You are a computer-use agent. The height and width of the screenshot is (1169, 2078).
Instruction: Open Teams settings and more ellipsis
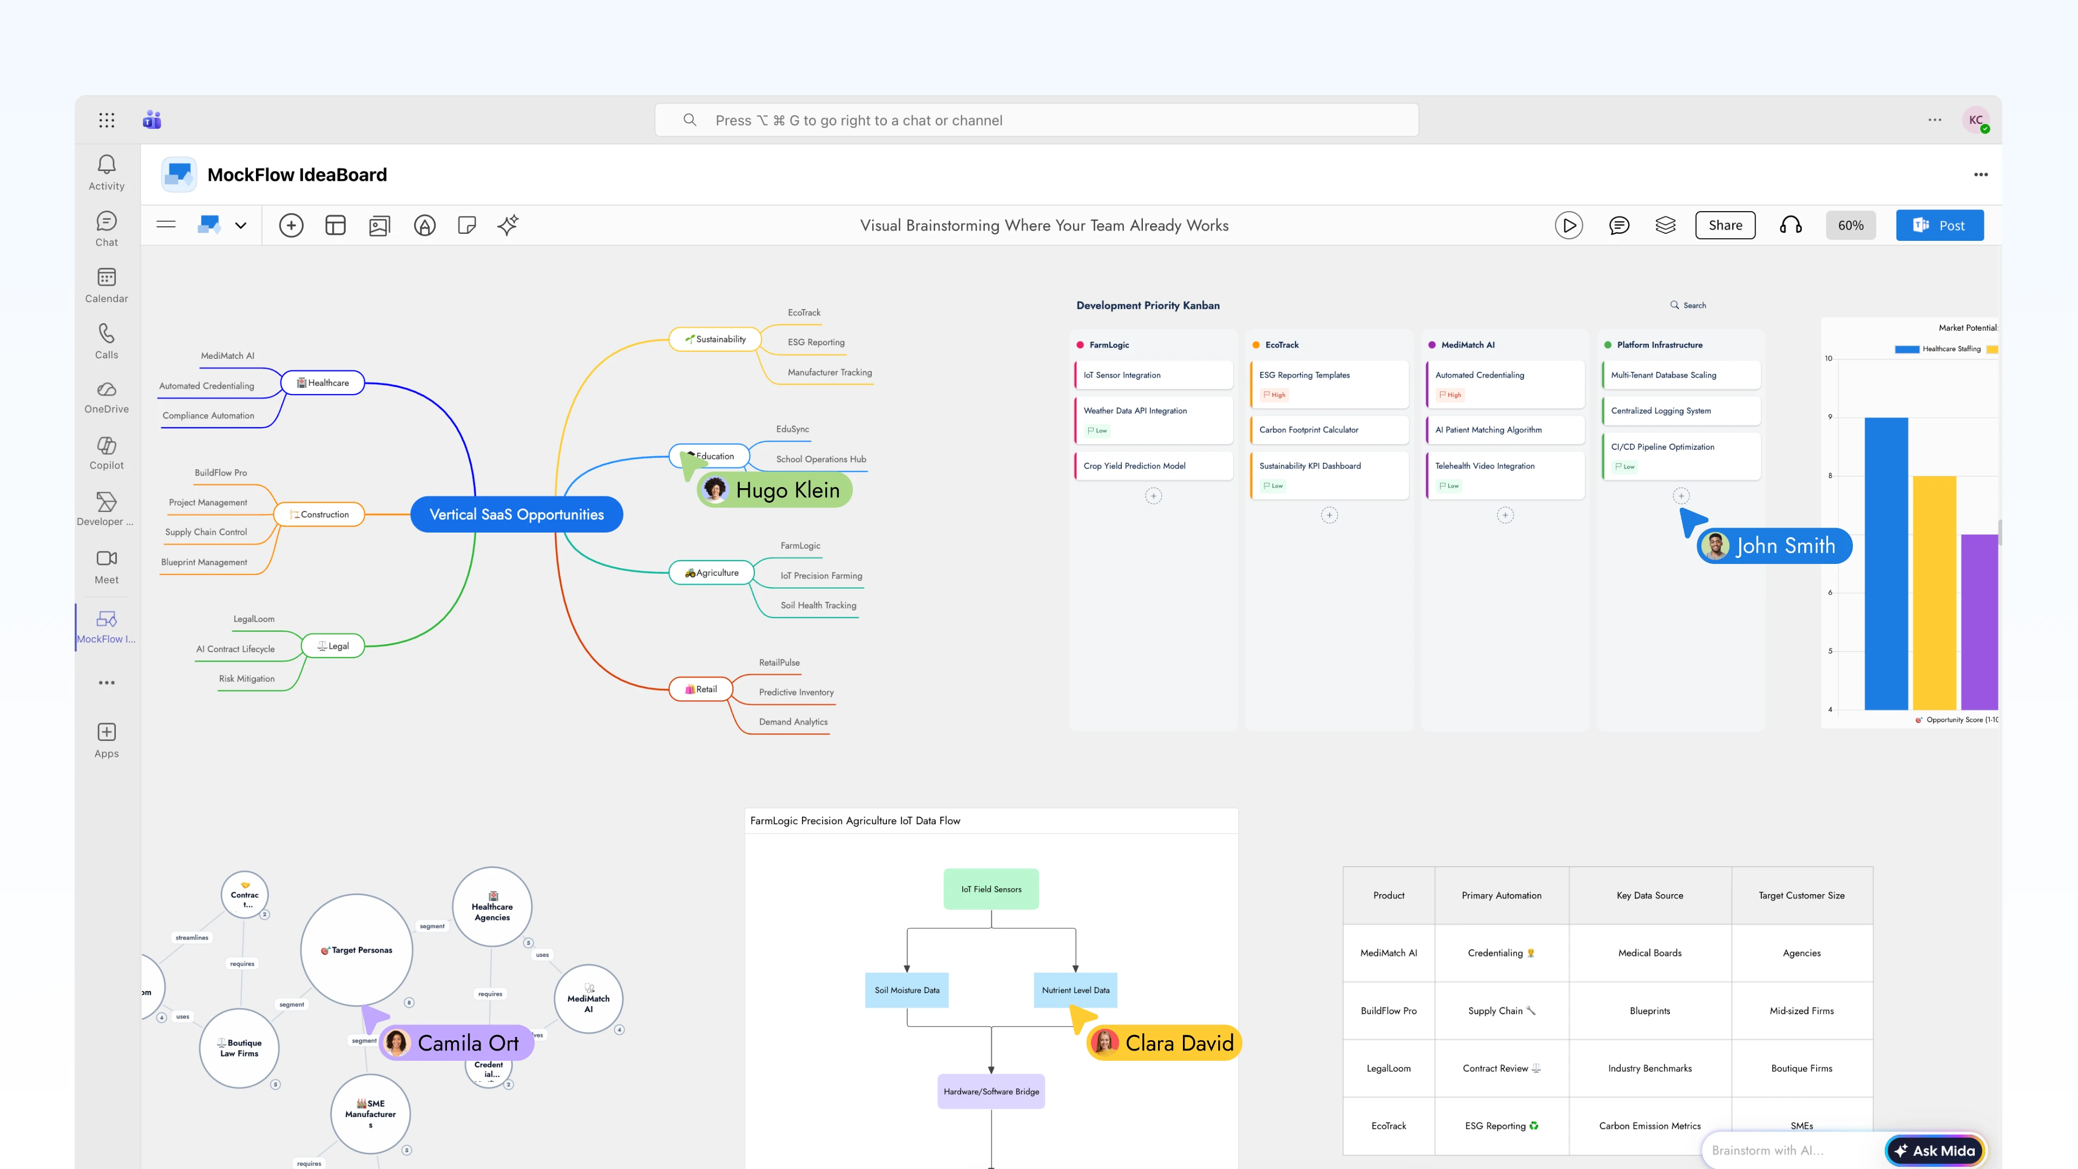(x=1935, y=120)
